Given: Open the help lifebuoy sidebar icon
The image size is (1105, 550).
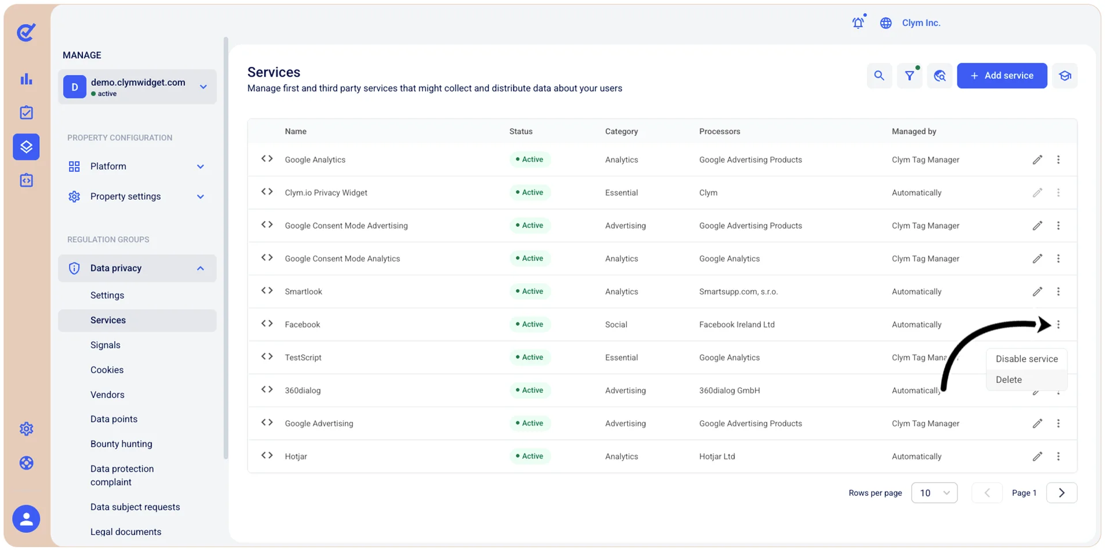Looking at the screenshot, I should coord(27,462).
